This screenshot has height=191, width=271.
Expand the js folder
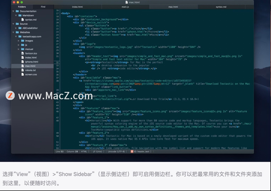18,45
